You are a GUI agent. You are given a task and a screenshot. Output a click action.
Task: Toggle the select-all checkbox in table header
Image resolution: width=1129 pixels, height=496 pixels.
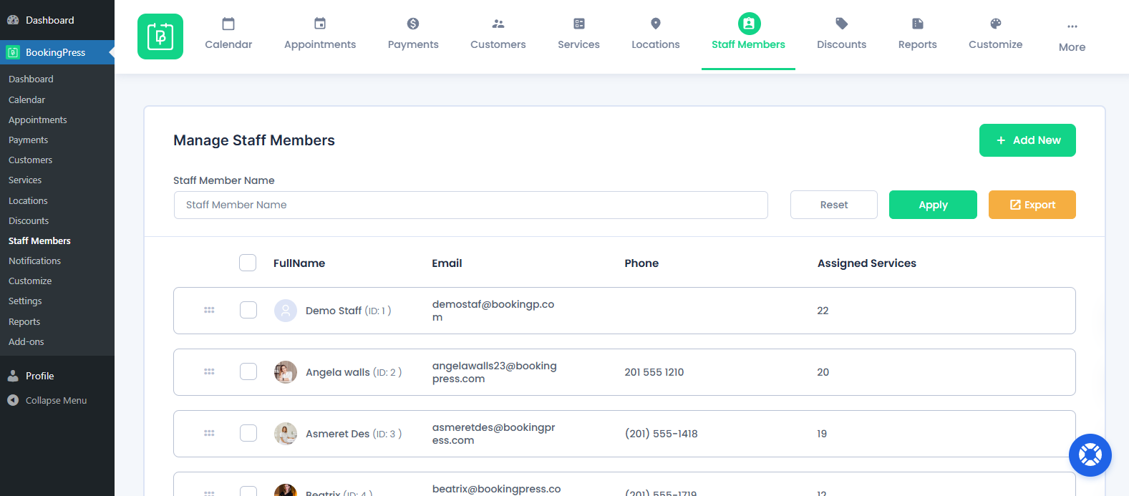[x=248, y=263]
